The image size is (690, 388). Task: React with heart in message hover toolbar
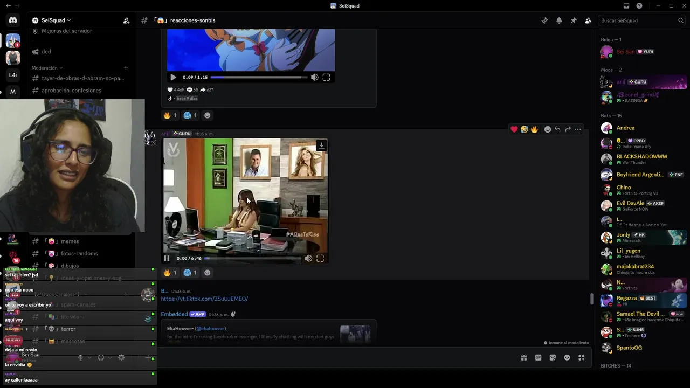(x=514, y=129)
